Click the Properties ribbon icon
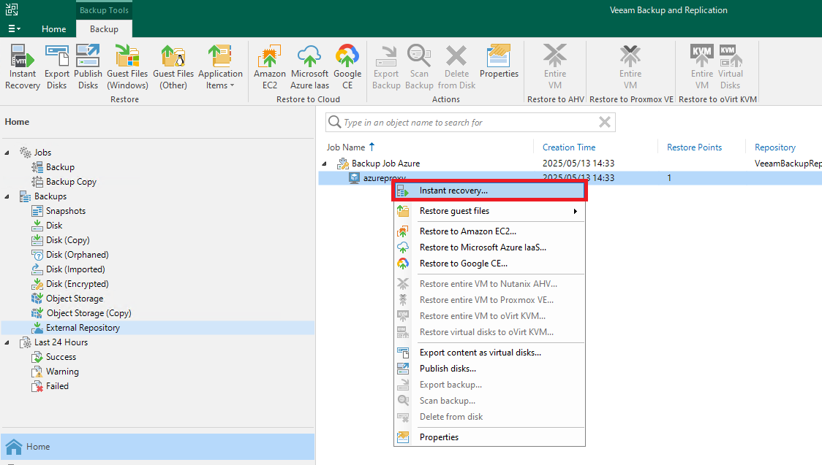This screenshot has width=822, height=465. point(499,62)
